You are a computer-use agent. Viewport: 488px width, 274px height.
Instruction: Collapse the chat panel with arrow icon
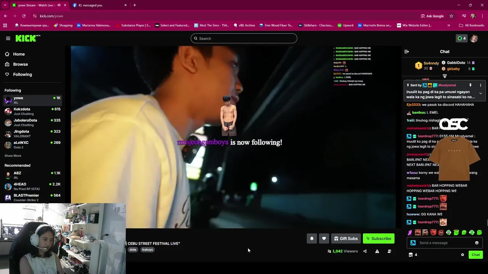406,51
